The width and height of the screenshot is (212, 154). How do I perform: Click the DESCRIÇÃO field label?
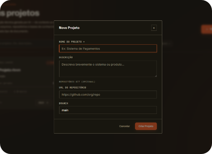coord(66,57)
